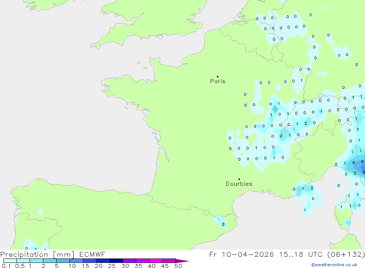Click the legend value label 50

pyautogui.click(x=178, y=266)
